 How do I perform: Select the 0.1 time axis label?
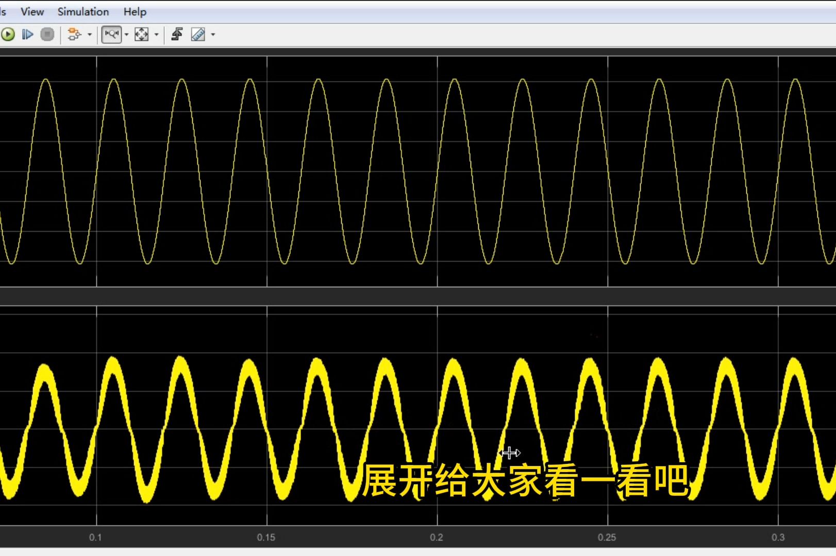pyautogui.click(x=95, y=537)
